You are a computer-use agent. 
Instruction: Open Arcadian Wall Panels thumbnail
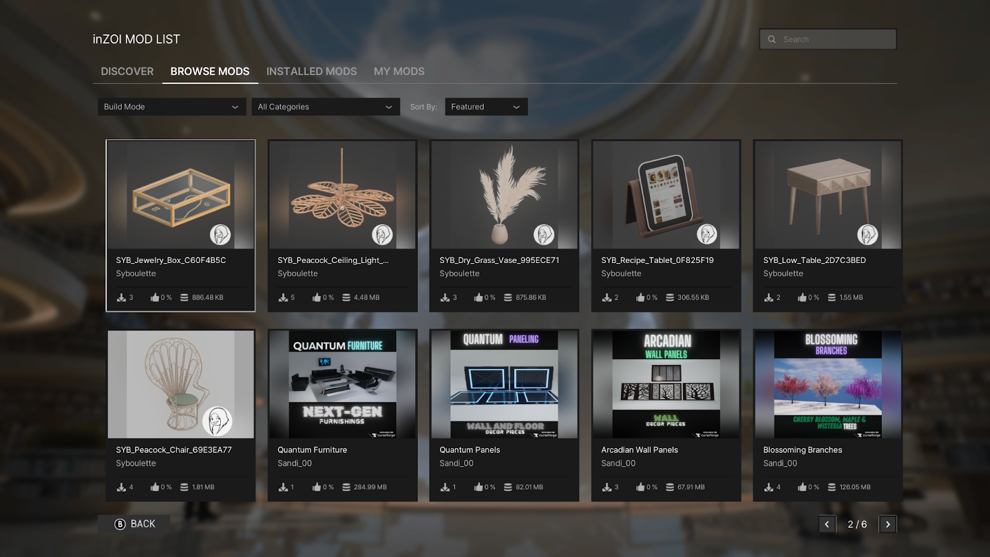coord(666,384)
